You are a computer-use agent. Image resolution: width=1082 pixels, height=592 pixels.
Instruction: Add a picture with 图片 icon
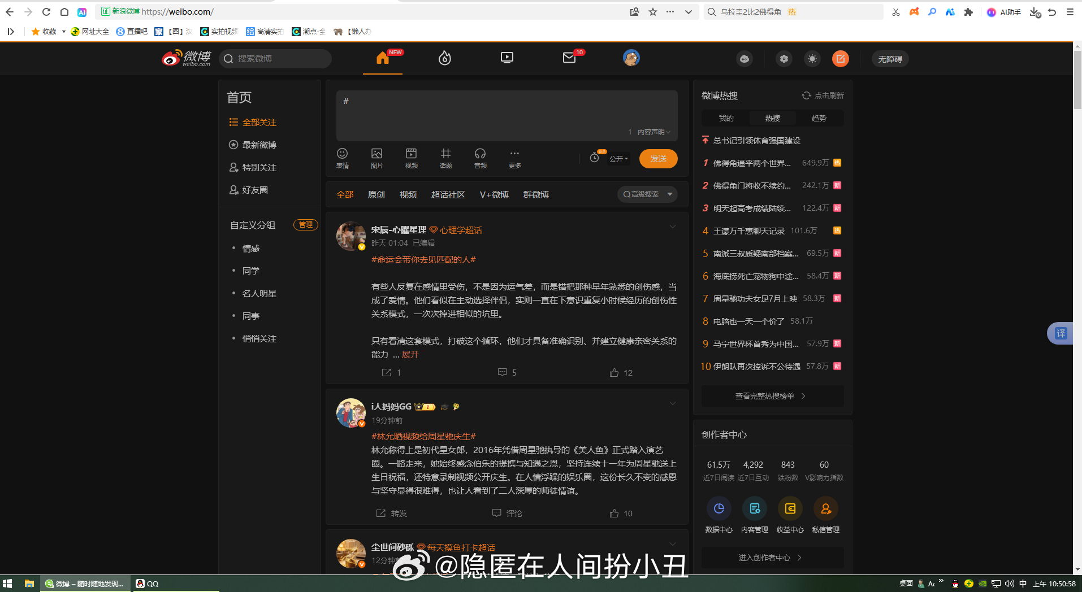[377, 158]
